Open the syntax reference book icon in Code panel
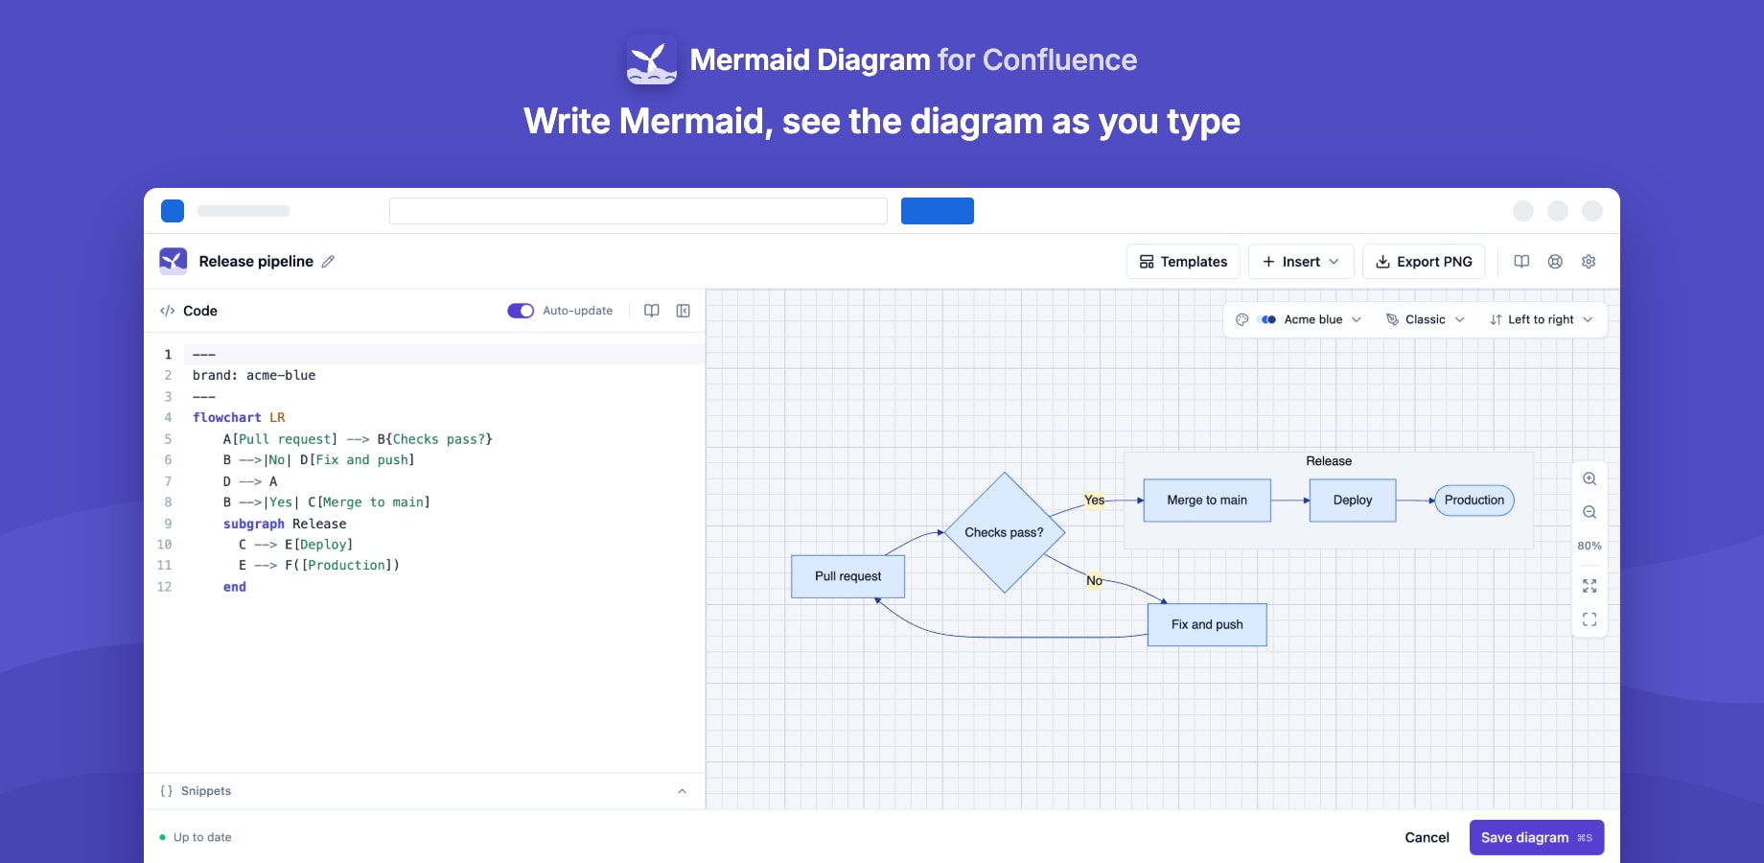The image size is (1764, 863). [x=652, y=311]
